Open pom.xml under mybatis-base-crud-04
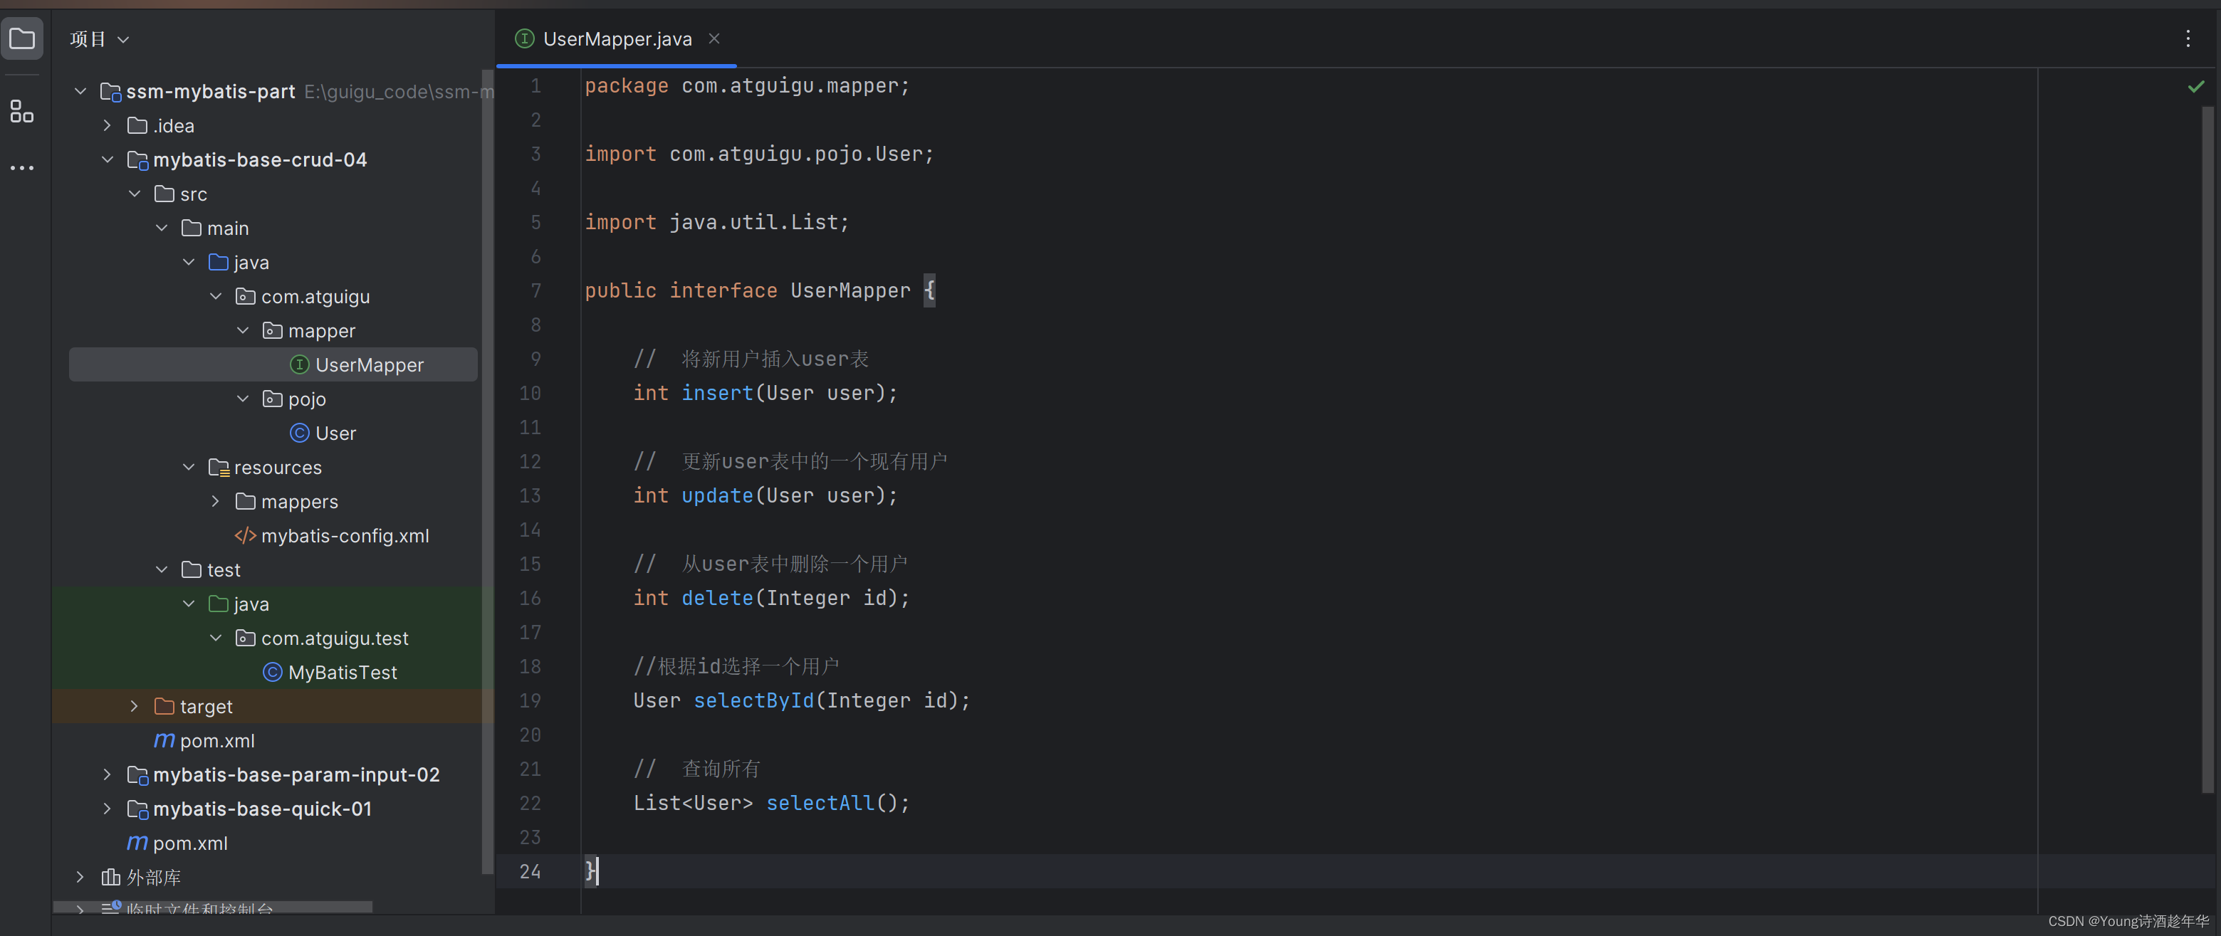This screenshot has height=936, width=2221. pyautogui.click(x=216, y=740)
